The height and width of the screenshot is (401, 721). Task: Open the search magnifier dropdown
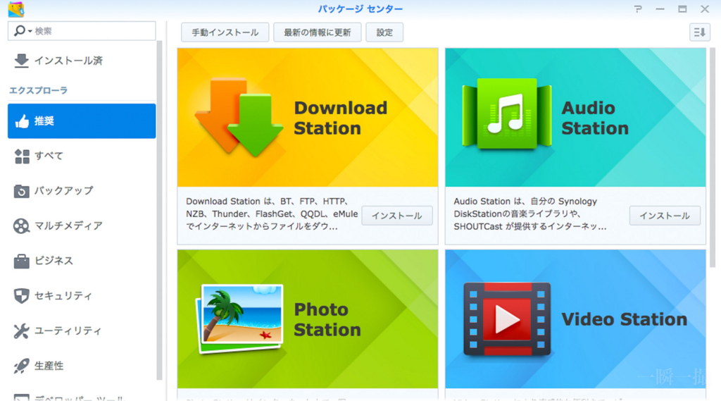tap(22, 31)
